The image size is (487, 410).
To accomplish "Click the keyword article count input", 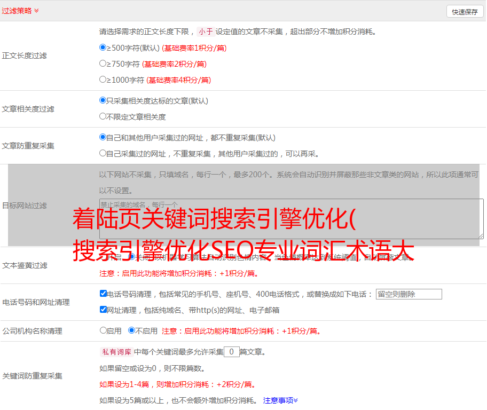I will tap(231, 352).
